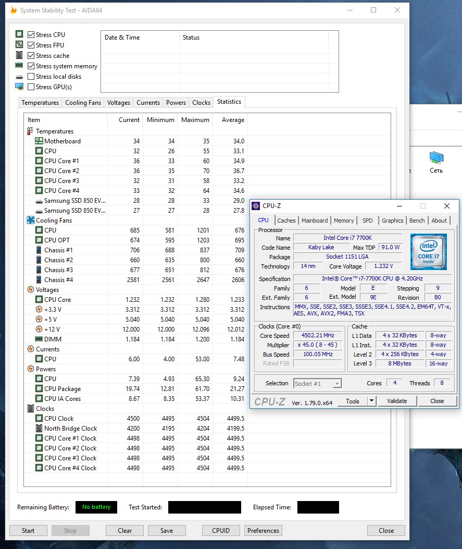Image resolution: width=462 pixels, height=549 pixels.
Task: Click the Stress cache chip icon
Action: click(x=19, y=55)
